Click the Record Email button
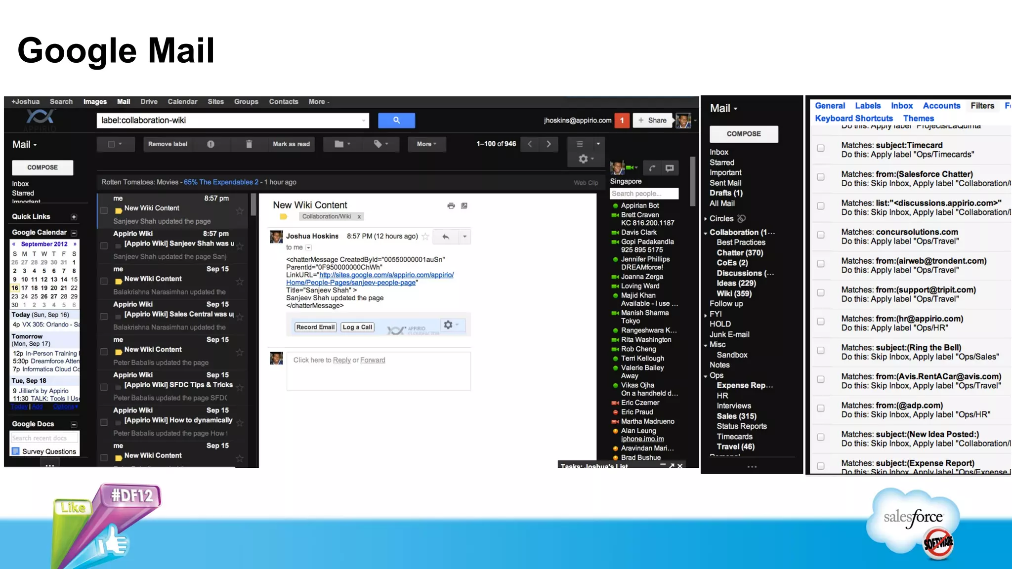 tap(315, 327)
